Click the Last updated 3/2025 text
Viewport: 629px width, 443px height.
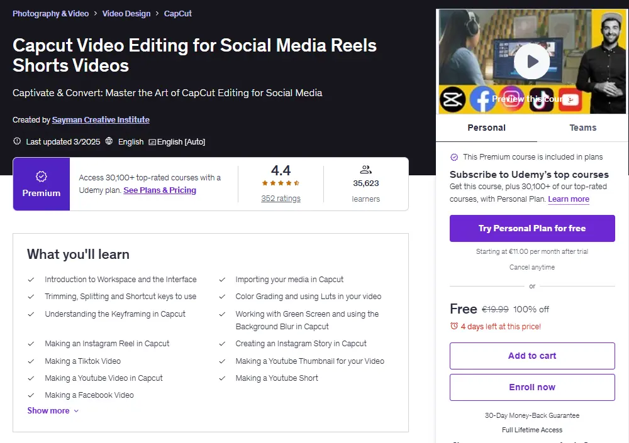pyautogui.click(x=63, y=141)
